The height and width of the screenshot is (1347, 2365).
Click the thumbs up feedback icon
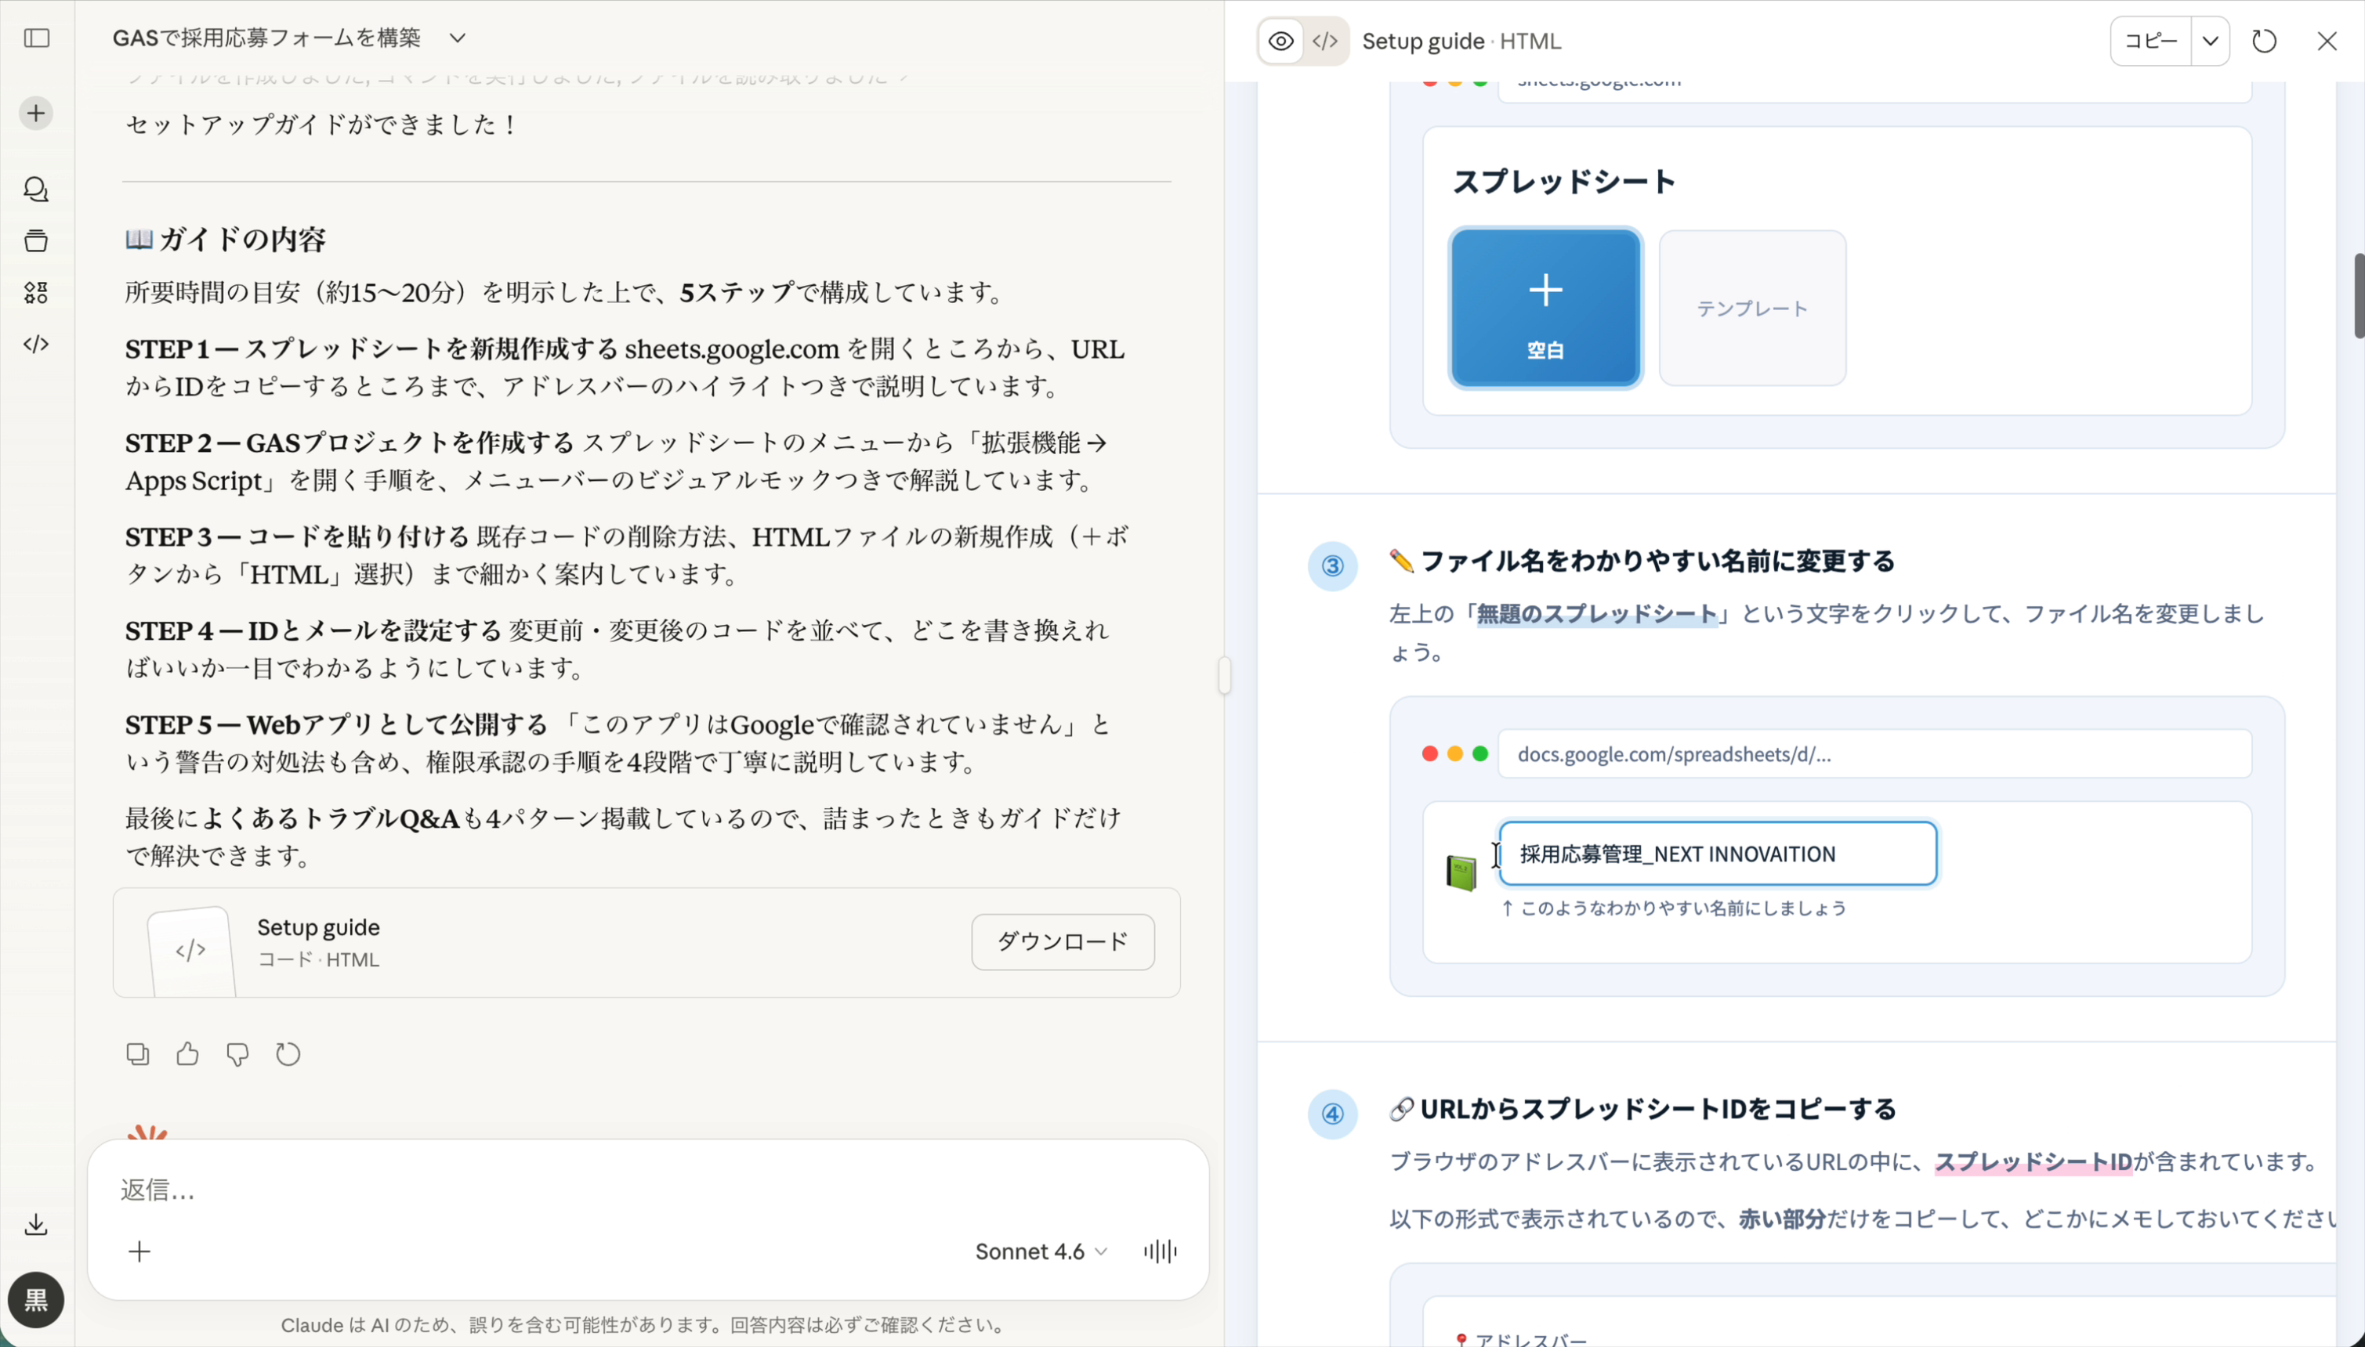click(x=187, y=1054)
